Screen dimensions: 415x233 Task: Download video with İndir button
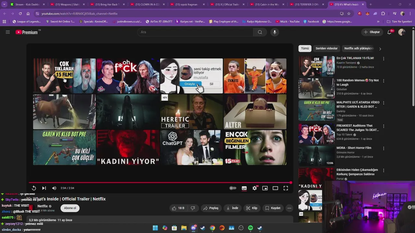coord(232,208)
